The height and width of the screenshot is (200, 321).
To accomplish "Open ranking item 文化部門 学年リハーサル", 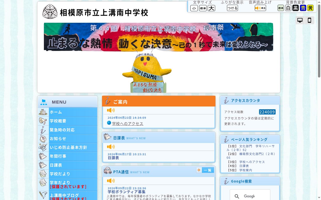I will point(251,148).
